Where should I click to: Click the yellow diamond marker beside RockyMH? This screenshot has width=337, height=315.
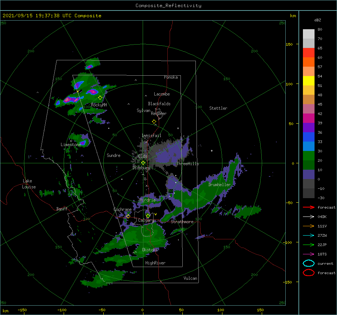coord(100,98)
